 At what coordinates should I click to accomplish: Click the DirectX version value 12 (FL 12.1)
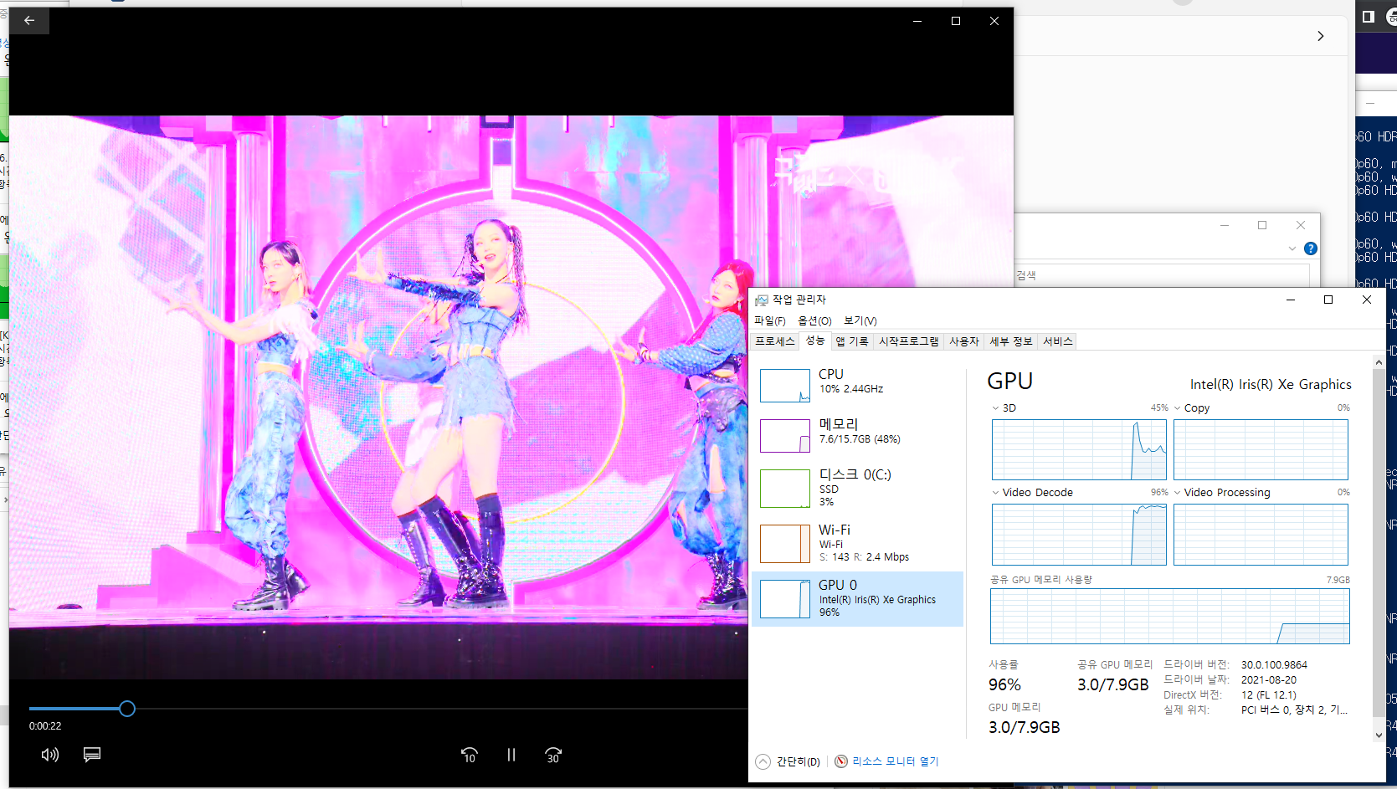point(1269,695)
